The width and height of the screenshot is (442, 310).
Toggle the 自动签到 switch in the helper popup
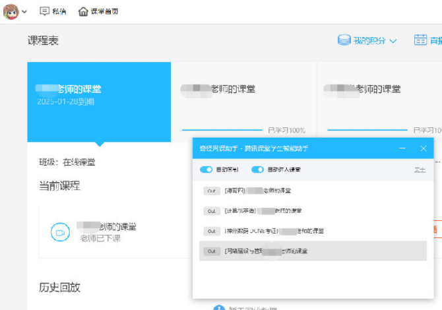pos(206,170)
